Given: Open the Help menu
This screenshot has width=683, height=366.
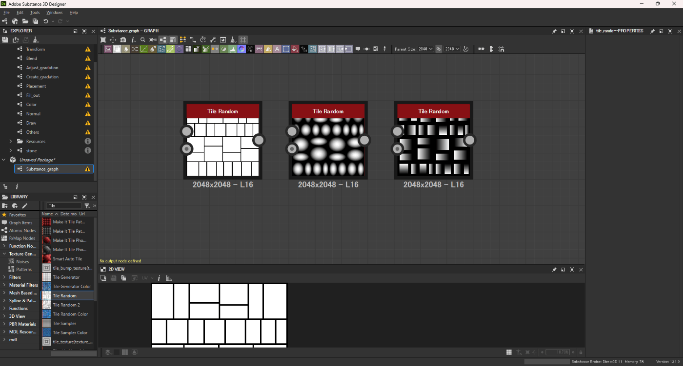Looking at the screenshot, I should point(74,12).
